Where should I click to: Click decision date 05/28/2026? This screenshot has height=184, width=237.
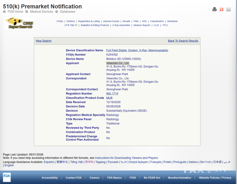tap(113, 106)
